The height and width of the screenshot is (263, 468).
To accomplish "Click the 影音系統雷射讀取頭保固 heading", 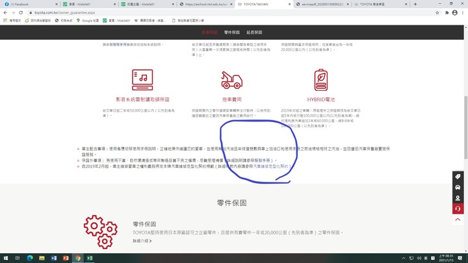I will [142, 99].
